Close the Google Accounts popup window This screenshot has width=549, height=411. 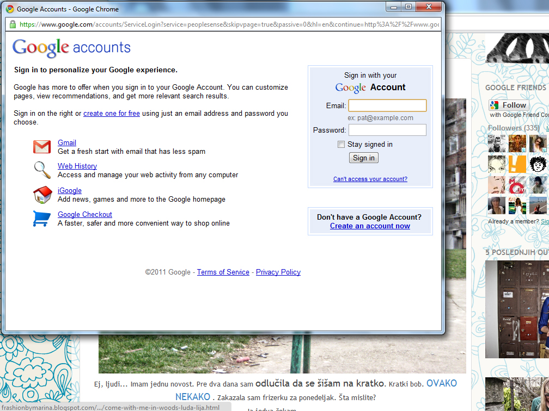(x=429, y=7)
